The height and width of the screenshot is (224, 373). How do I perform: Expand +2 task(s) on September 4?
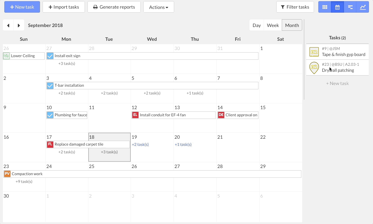pos(109,93)
